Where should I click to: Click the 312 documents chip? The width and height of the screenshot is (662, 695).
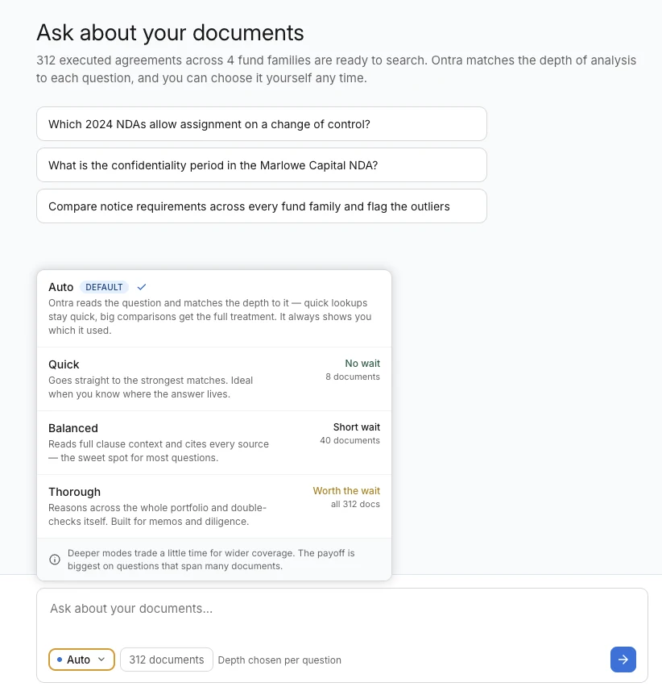(x=167, y=660)
